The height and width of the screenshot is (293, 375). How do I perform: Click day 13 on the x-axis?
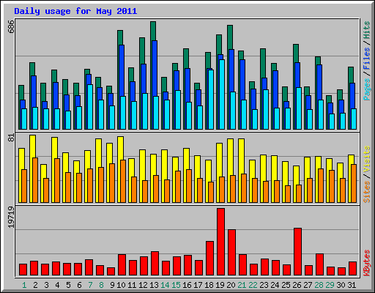click(154, 285)
